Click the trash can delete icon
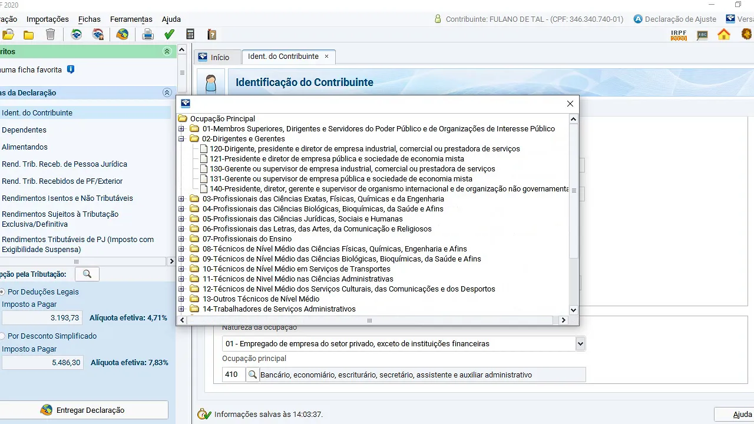This screenshot has width=754, height=424. tap(51, 35)
